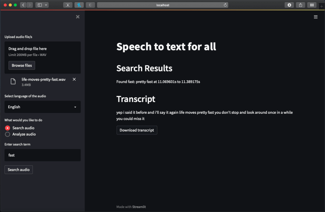Click the star bookmarks toolbar icon

tap(68, 5)
